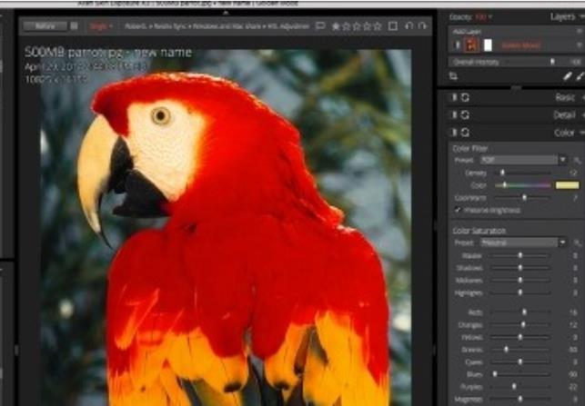Rotate image left with counterclockwise arrow
Image resolution: width=585 pixels, height=406 pixels.
(409, 26)
